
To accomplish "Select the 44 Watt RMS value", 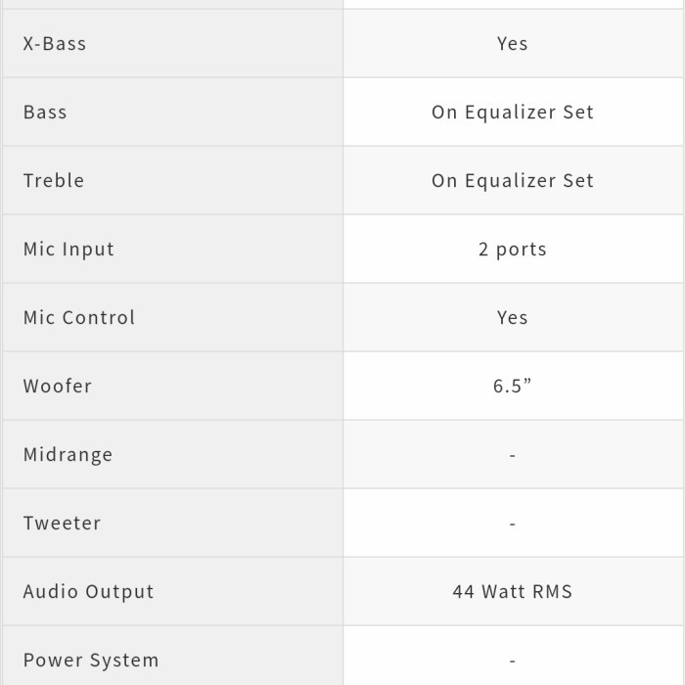I will (513, 591).
